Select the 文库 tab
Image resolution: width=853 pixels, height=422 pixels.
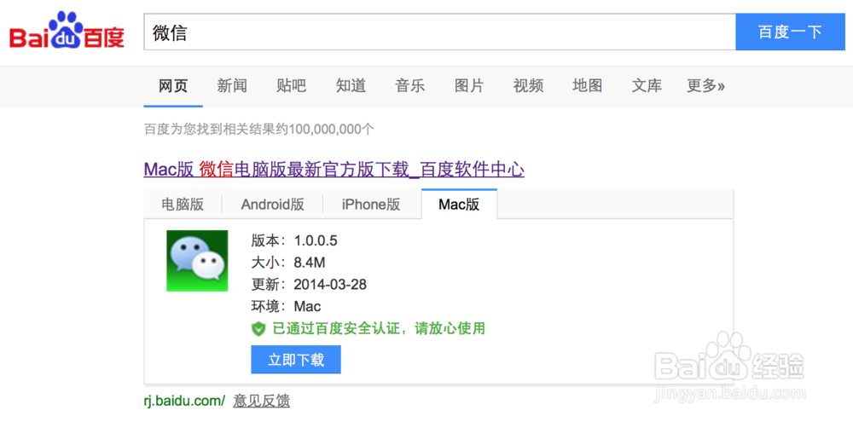(647, 85)
